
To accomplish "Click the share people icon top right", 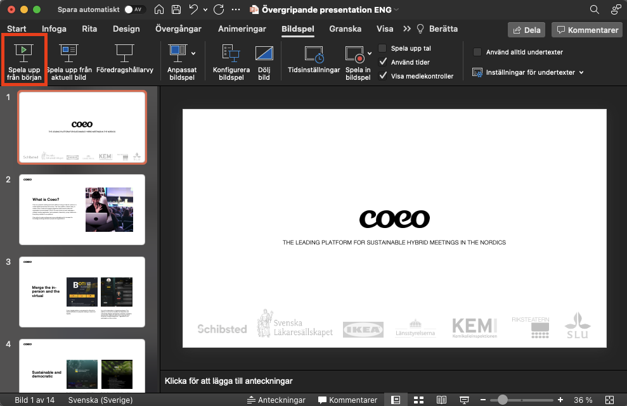I will point(616,10).
